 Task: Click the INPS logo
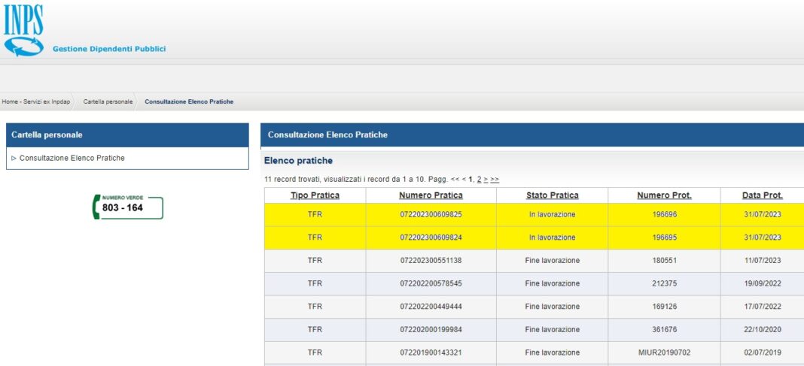coord(23,30)
